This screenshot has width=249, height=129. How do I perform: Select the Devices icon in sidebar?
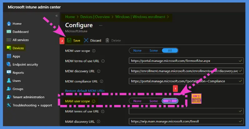coord(9,48)
